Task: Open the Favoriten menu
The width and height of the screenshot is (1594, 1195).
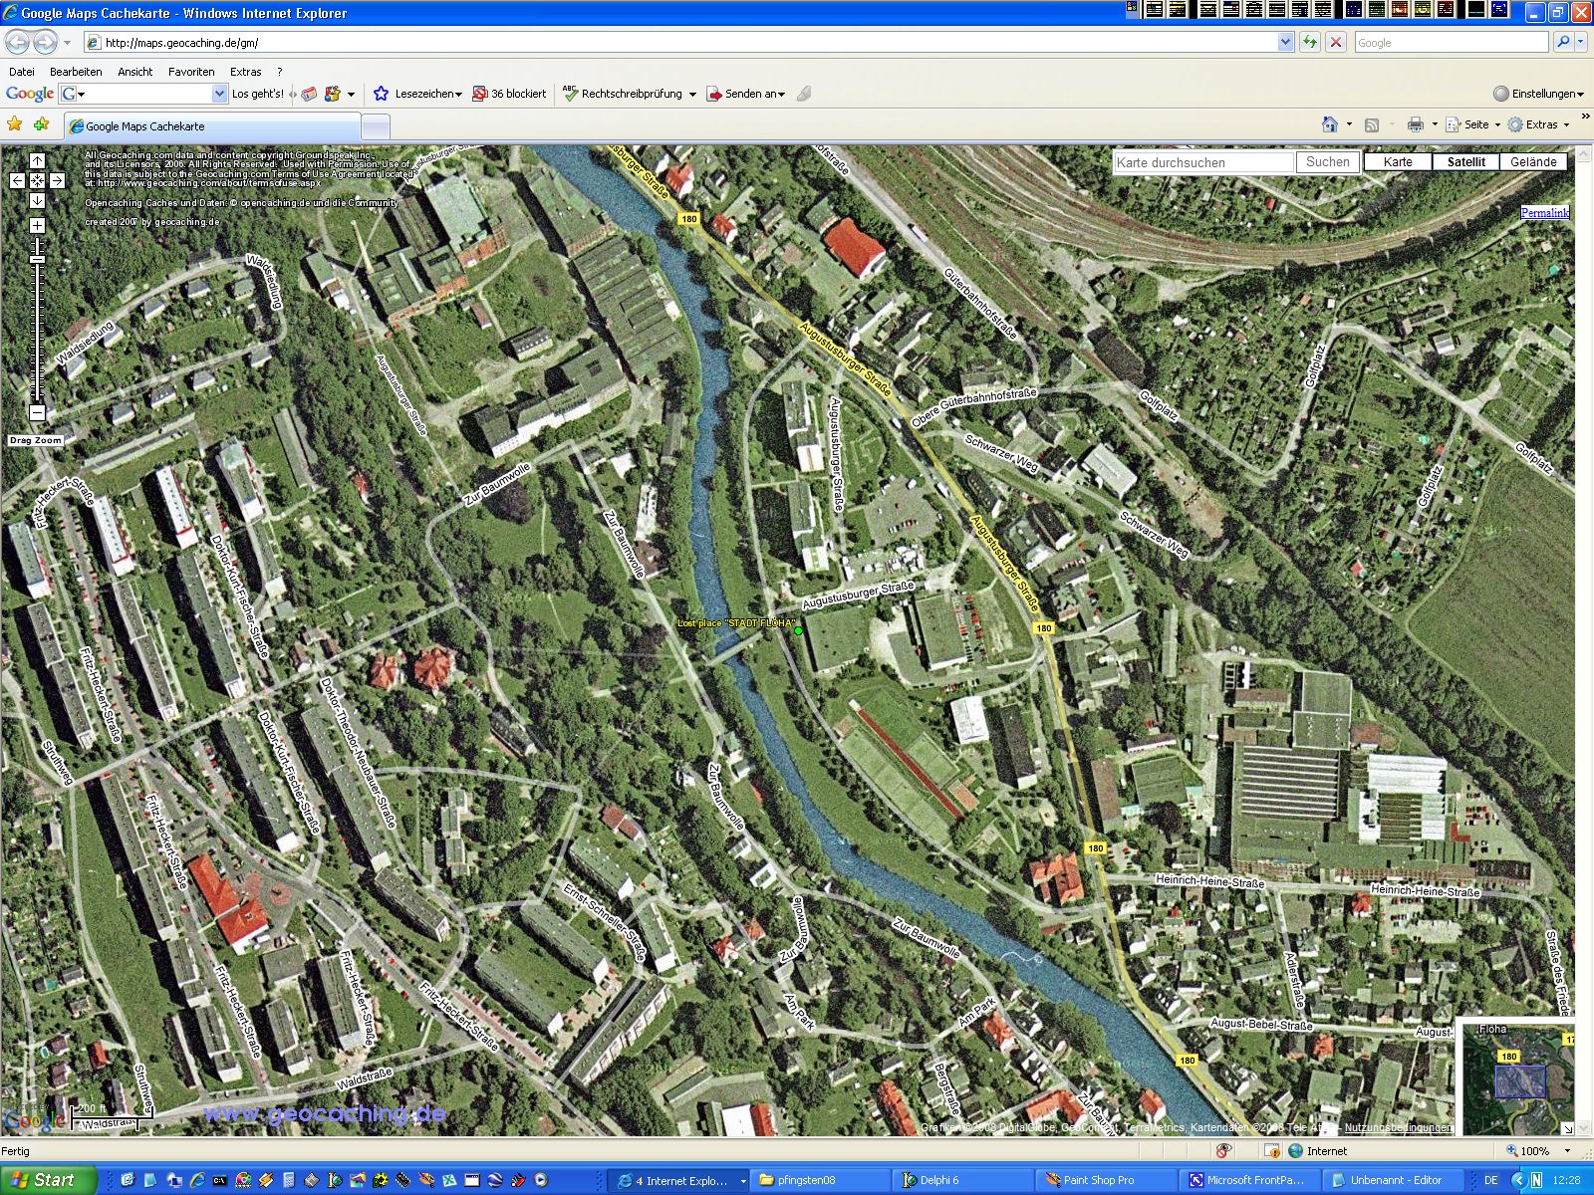Action: click(191, 72)
